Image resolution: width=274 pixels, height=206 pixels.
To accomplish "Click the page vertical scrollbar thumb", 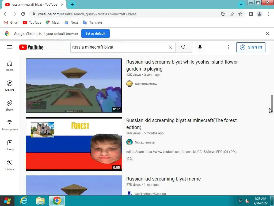I will [272, 103].
